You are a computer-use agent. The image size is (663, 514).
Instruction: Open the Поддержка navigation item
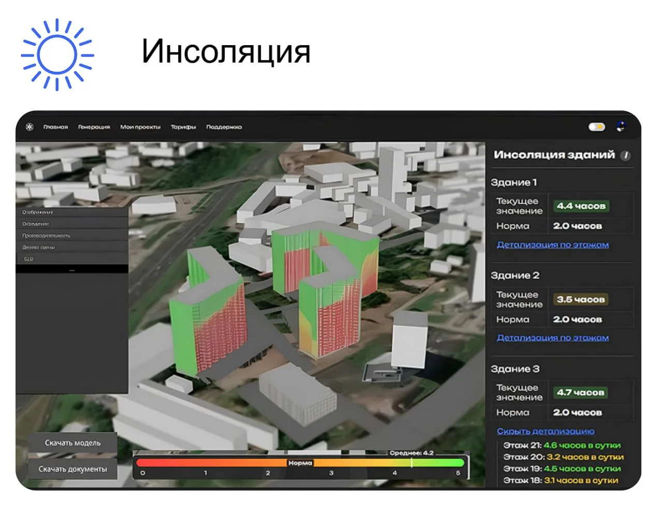[224, 127]
